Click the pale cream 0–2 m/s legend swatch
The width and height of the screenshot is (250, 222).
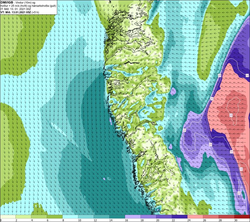pos(8,216)
